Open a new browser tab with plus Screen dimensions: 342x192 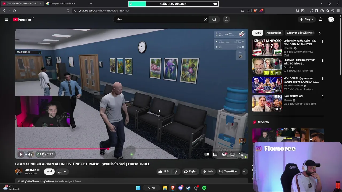(x=91, y=3)
